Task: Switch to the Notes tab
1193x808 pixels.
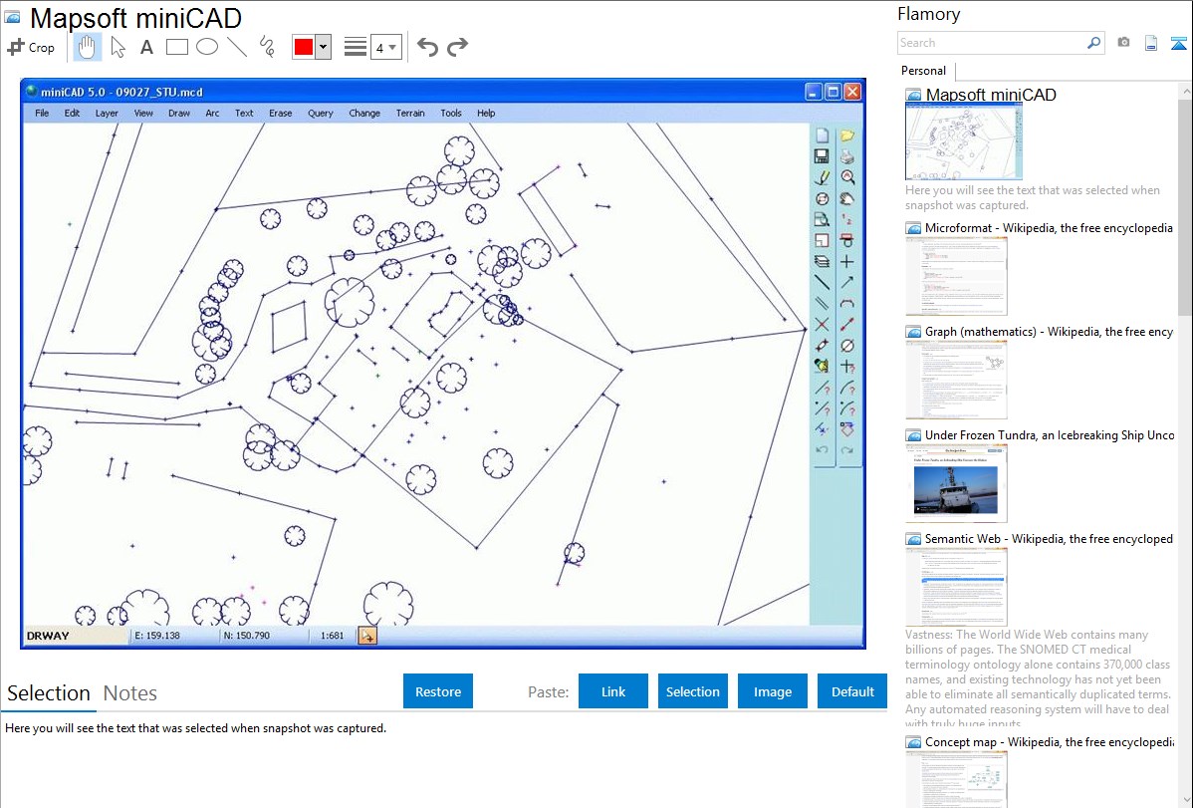Action: click(130, 693)
